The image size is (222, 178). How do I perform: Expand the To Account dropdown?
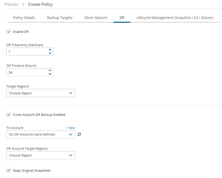click(x=41, y=134)
